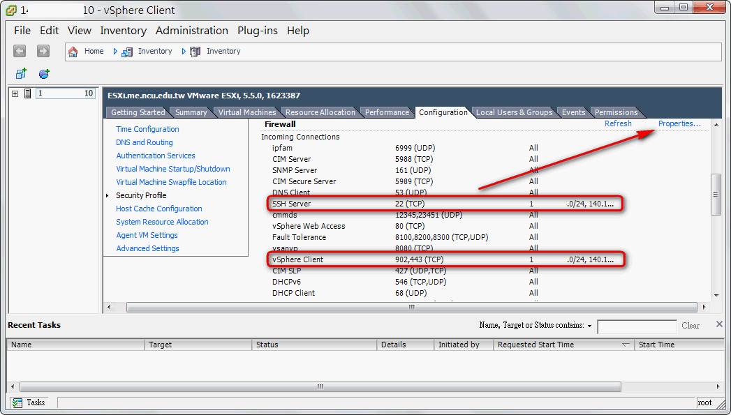This screenshot has width=731, height=415.
Task: Open Name, Target or Status filter dropdown
Action: click(590, 326)
